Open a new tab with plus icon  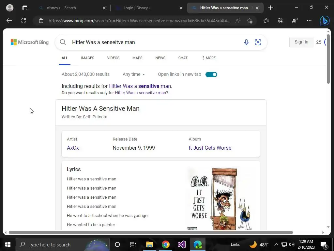[270, 8]
